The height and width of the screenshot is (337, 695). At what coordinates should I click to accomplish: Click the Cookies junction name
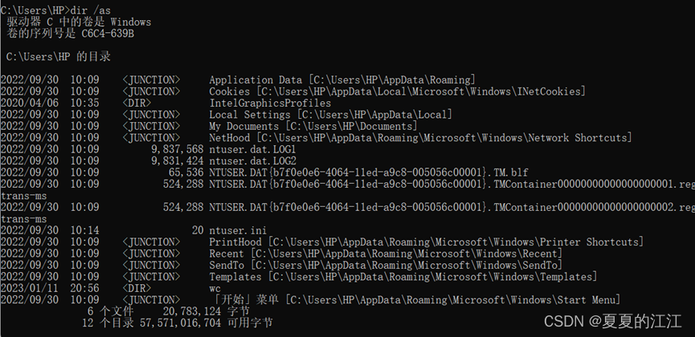pyautogui.click(x=229, y=91)
